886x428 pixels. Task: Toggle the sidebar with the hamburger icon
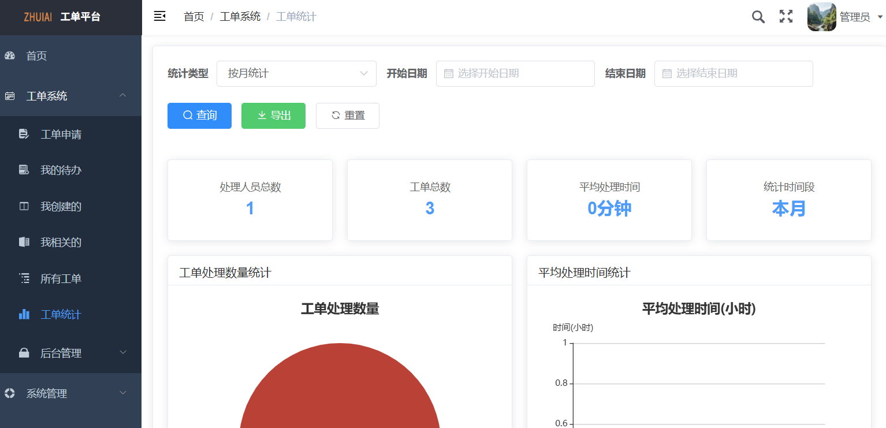pos(160,16)
